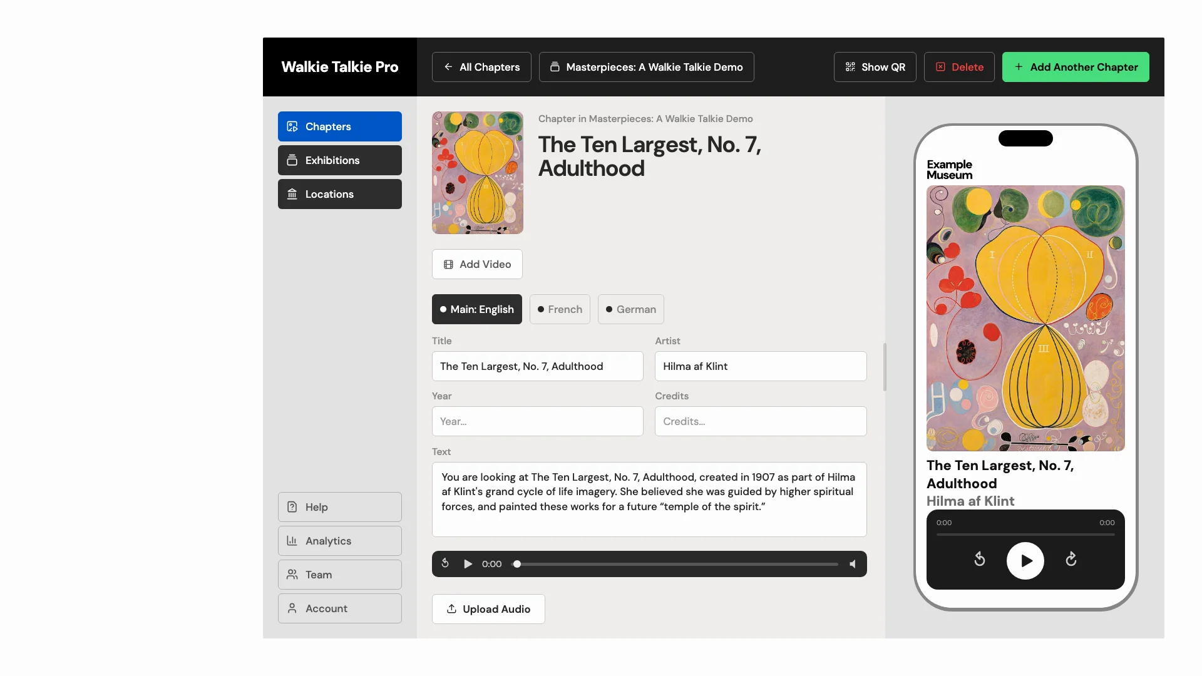Click the editor panel vertical scrollbar

tap(885, 367)
